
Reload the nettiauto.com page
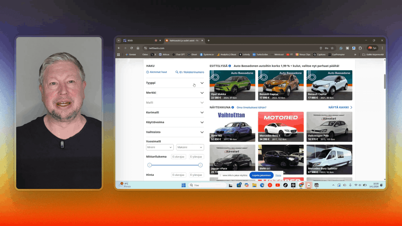tap(132, 48)
